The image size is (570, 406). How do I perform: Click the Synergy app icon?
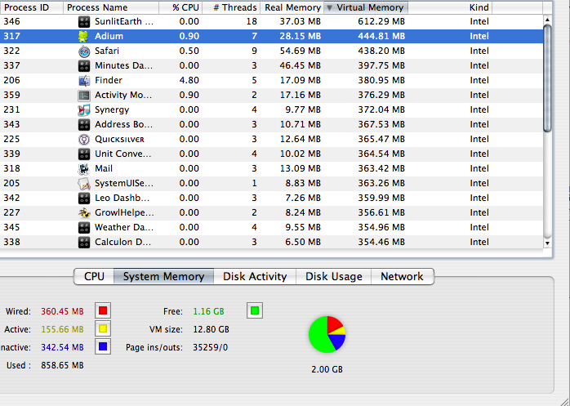(x=84, y=109)
